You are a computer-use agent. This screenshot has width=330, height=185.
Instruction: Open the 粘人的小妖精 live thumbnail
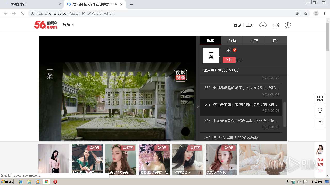(x=87, y=159)
